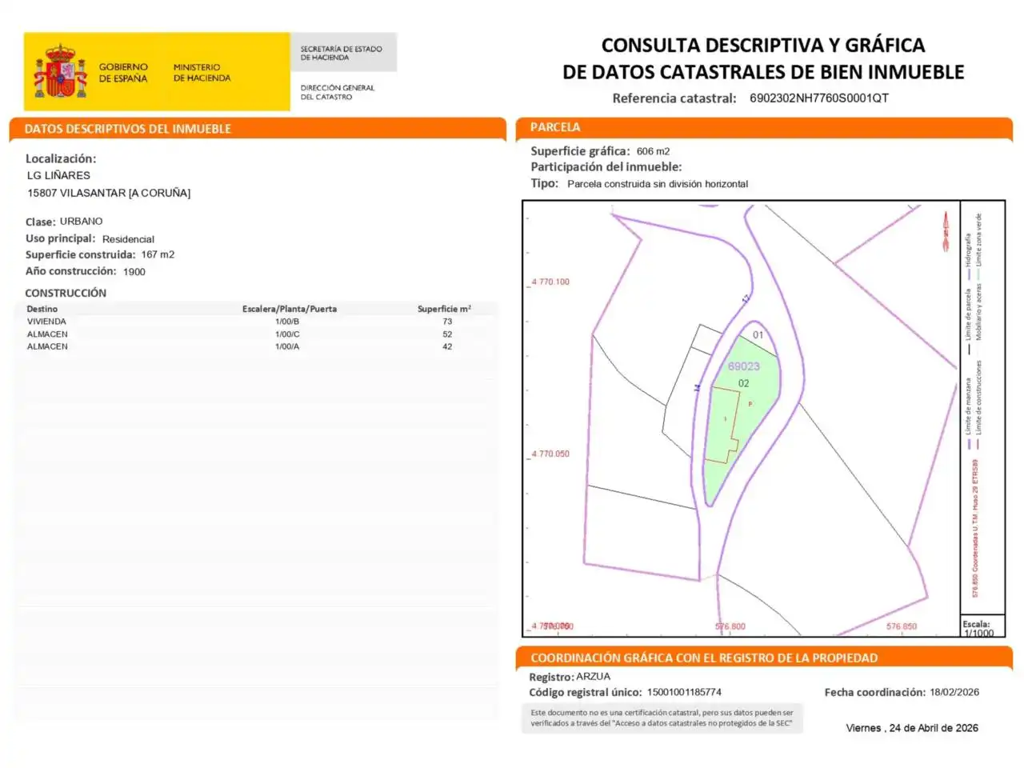Click the Uso principal value "Residencial"
The height and width of the screenshot is (768, 1024).
point(128,239)
